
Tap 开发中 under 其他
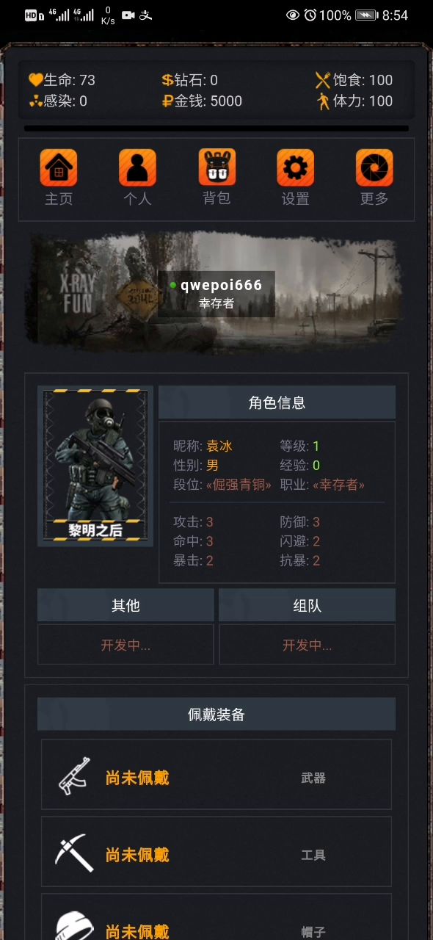click(x=125, y=645)
